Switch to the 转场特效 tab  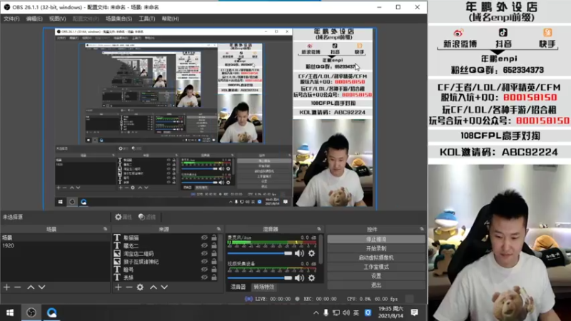click(264, 287)
